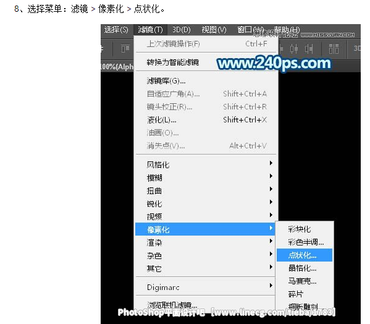Click 自适应广角(A) entry
The image size is (370, 324).
[x=206, y=94]
